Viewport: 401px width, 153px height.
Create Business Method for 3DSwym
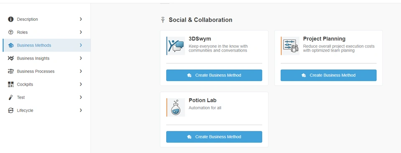[x=214, y=75]
